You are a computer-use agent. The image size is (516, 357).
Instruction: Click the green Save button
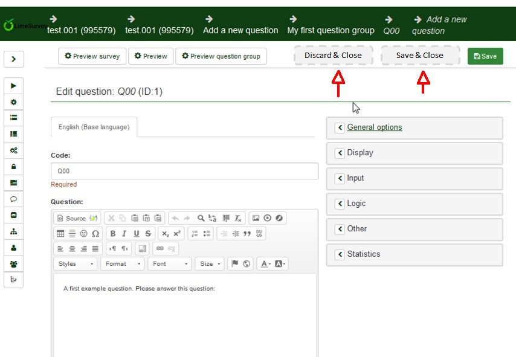[485, 56]
